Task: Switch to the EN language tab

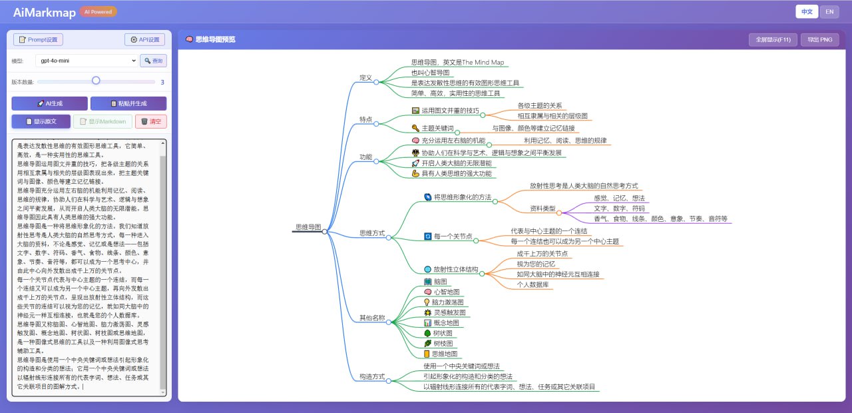Action: tap(829, 11)
